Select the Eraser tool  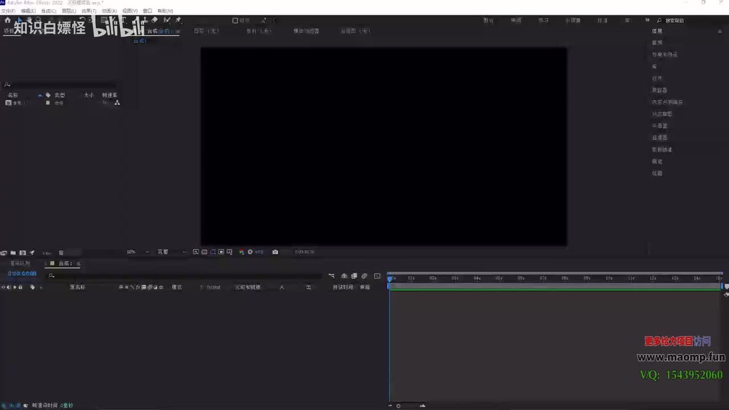(154, 20)
